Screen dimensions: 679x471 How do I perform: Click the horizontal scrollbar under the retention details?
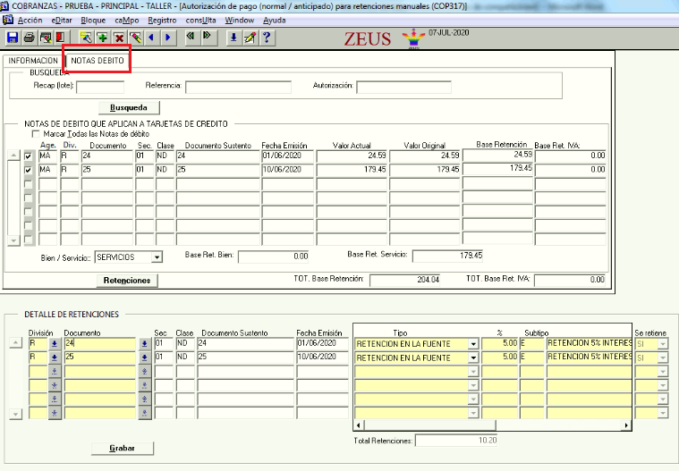[501, 425]
